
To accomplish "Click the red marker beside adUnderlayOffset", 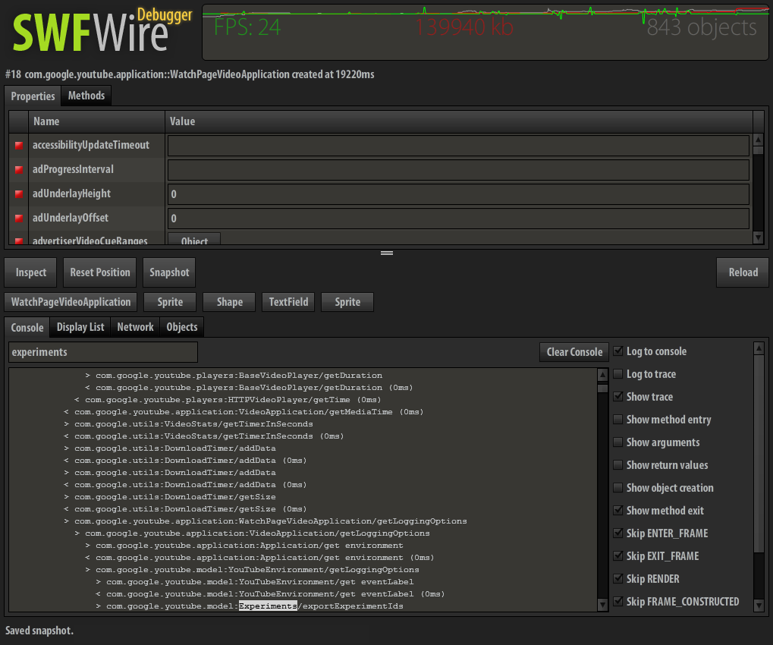I will tap(19, 218).
